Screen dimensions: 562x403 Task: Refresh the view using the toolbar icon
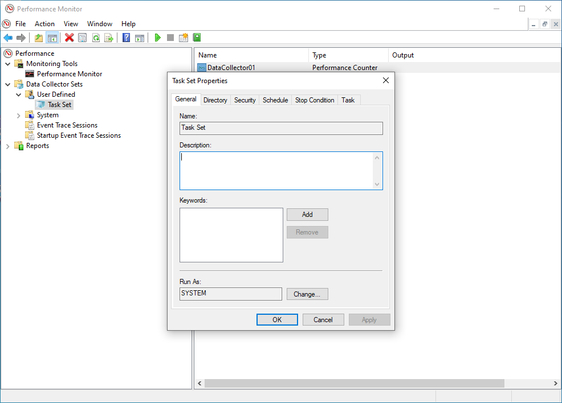point(96,37)
